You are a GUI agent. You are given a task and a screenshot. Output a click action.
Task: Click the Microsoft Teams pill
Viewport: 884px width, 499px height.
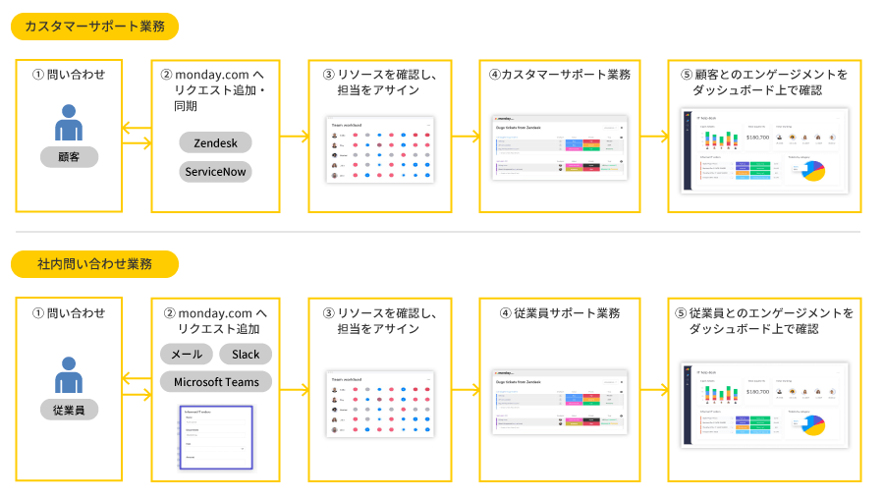pos(216,382)
